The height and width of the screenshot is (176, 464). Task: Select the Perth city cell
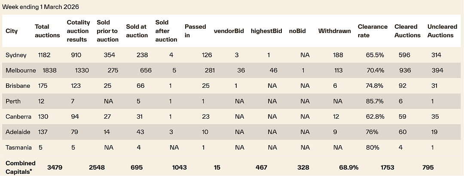tap(13, 101)
